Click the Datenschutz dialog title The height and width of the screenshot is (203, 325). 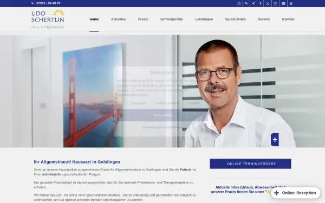162,73
